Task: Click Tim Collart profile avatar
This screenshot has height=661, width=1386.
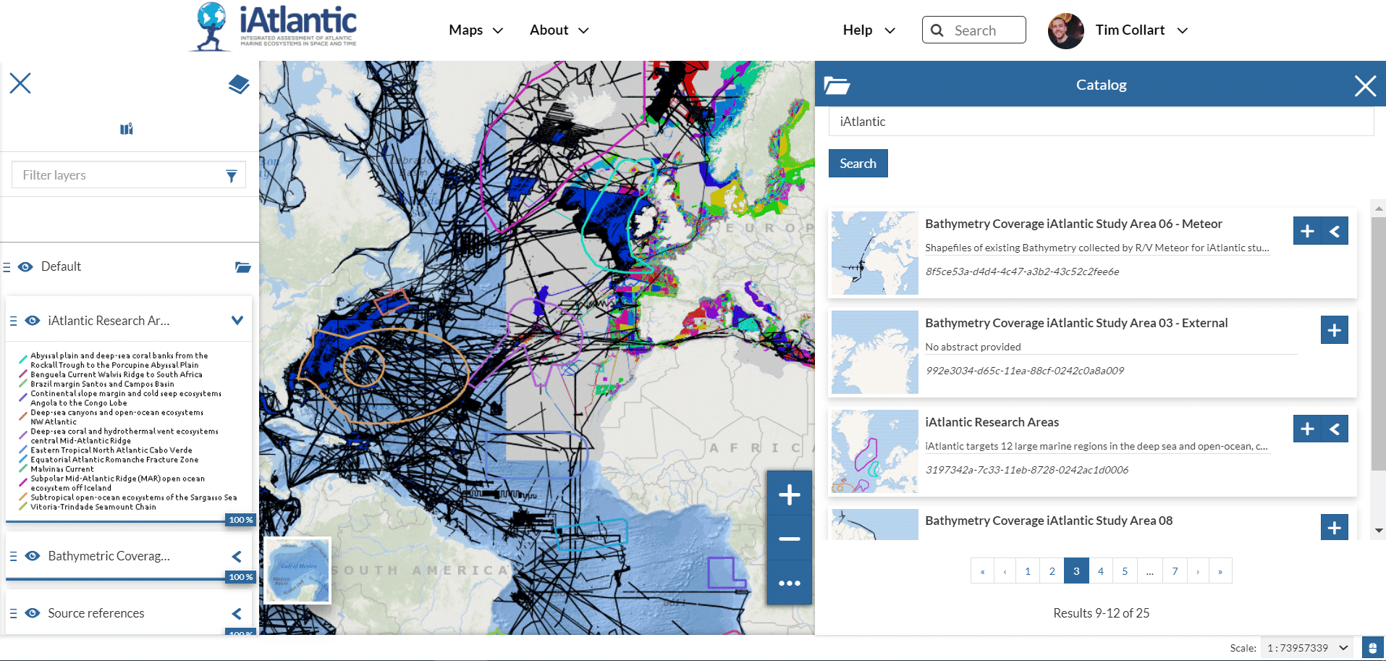Action: [1065, 30]
